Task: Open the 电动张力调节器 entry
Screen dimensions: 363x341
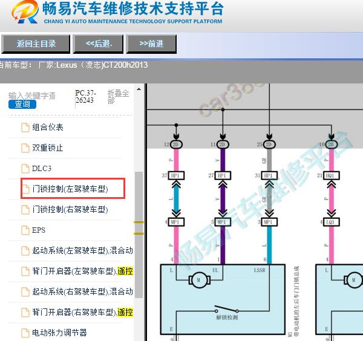Action: pos(59,333)
